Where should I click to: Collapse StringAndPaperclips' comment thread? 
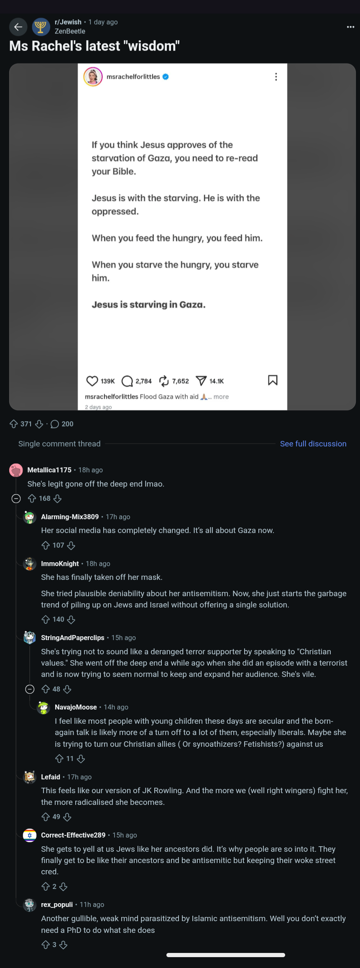[x=30, y=689]
